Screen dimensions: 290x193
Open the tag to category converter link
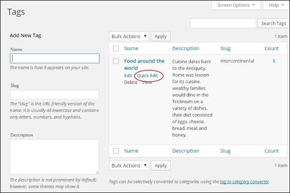coord(244,181)
